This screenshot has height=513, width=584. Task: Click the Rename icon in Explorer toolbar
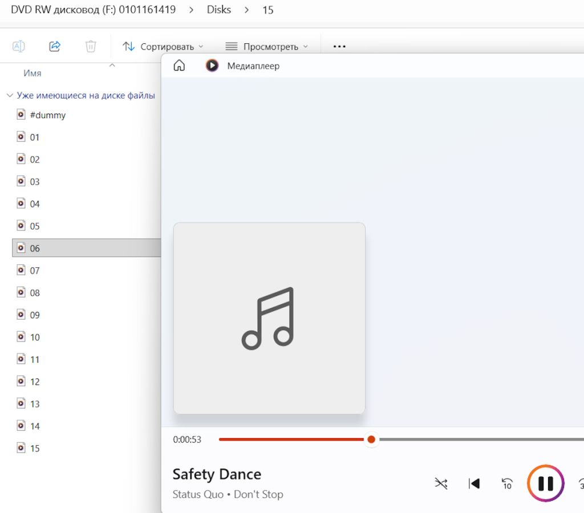(19, 46)
